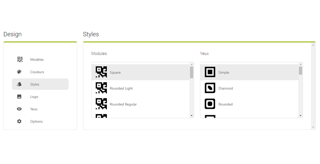320x164 pixels.
Task: Click the Modèles QR code icon
Action: pos(20,60)
